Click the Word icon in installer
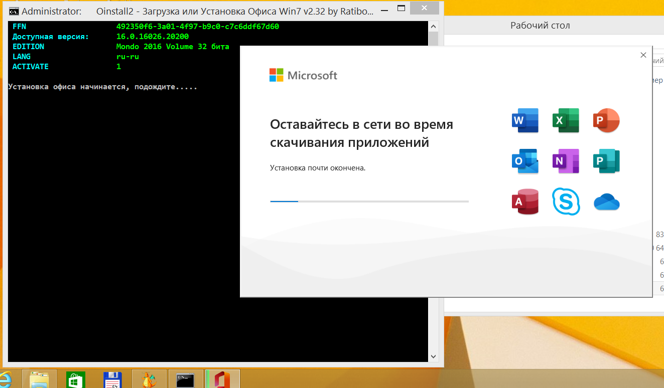Screen dimensions: 664x388 tap(525, 120)
